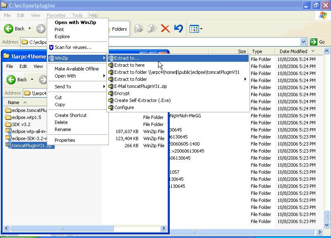Click the blue Undo arrow icon
Image resolution: width=331 pixels, height=238 pixels.
178,29
